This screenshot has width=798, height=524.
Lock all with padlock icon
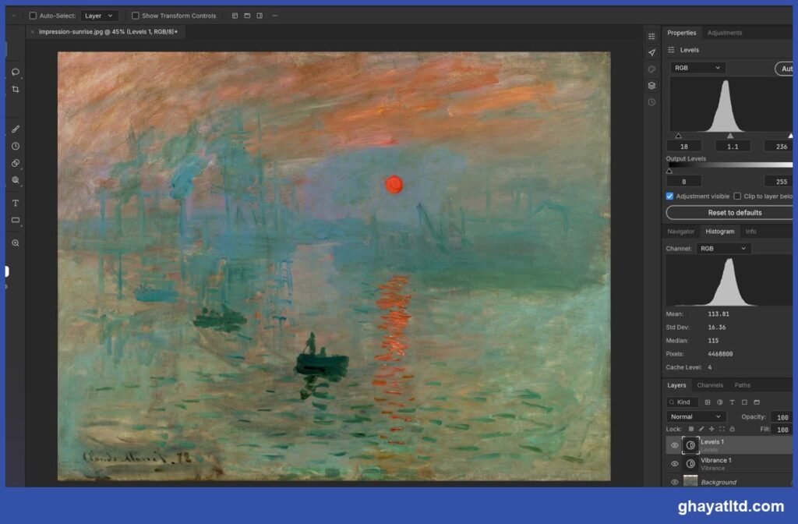point(732,429)
